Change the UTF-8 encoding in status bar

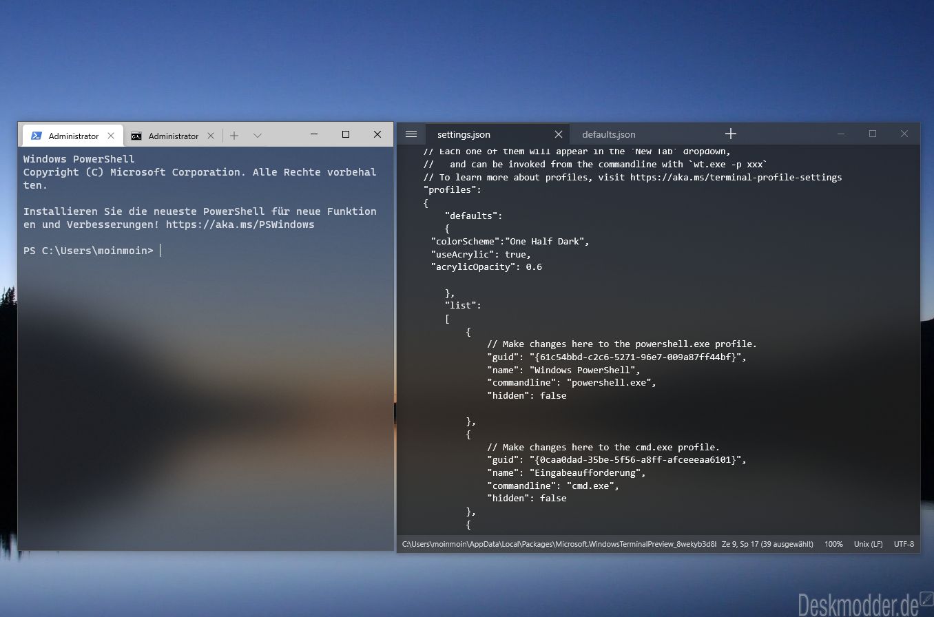click(904, 544)
